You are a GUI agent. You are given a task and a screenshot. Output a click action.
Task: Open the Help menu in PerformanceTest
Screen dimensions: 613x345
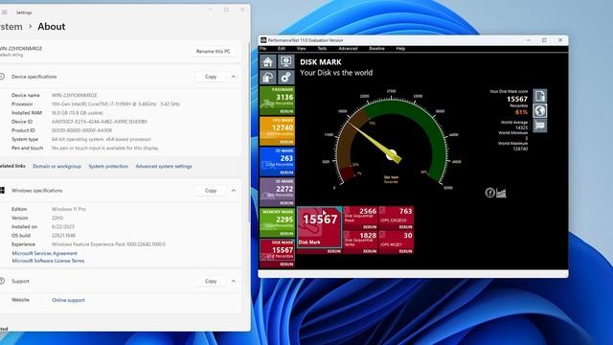(400, 49)
